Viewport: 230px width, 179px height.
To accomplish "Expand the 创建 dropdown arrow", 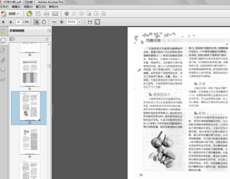I will (18, 14).
